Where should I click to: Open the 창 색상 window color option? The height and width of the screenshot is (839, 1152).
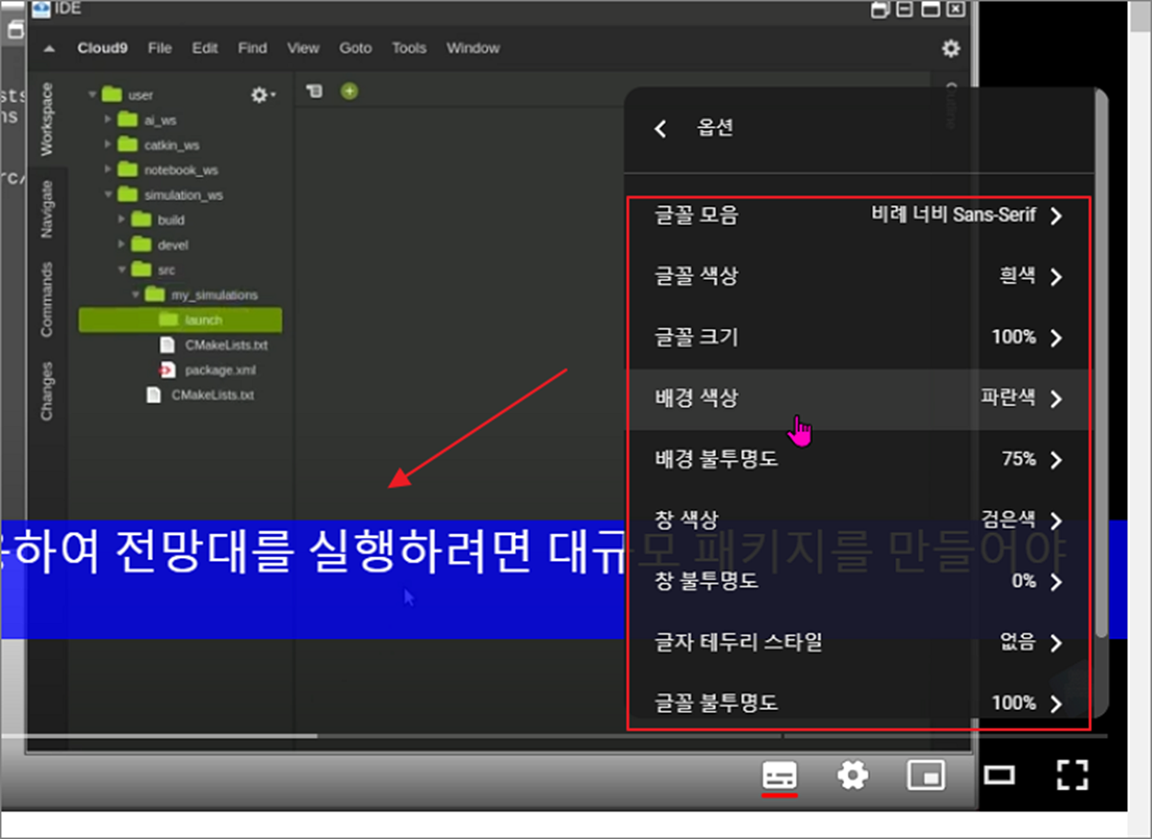858,519
